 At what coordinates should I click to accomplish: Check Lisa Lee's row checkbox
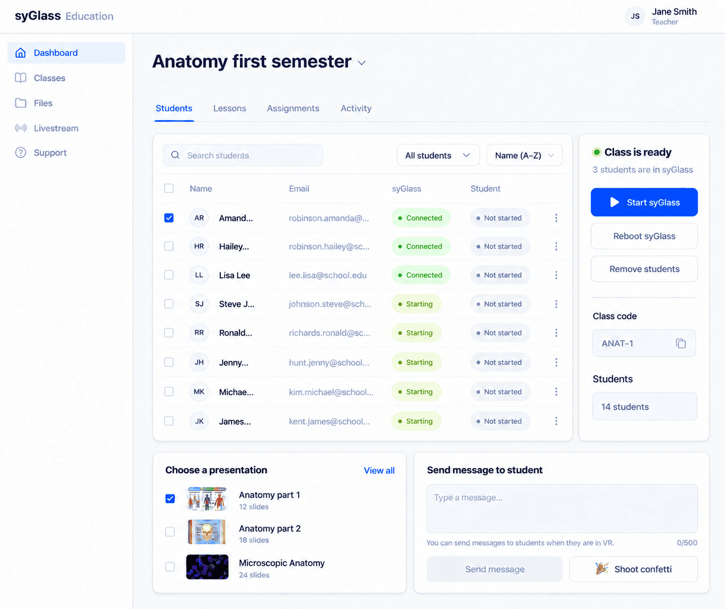[169, 275]
